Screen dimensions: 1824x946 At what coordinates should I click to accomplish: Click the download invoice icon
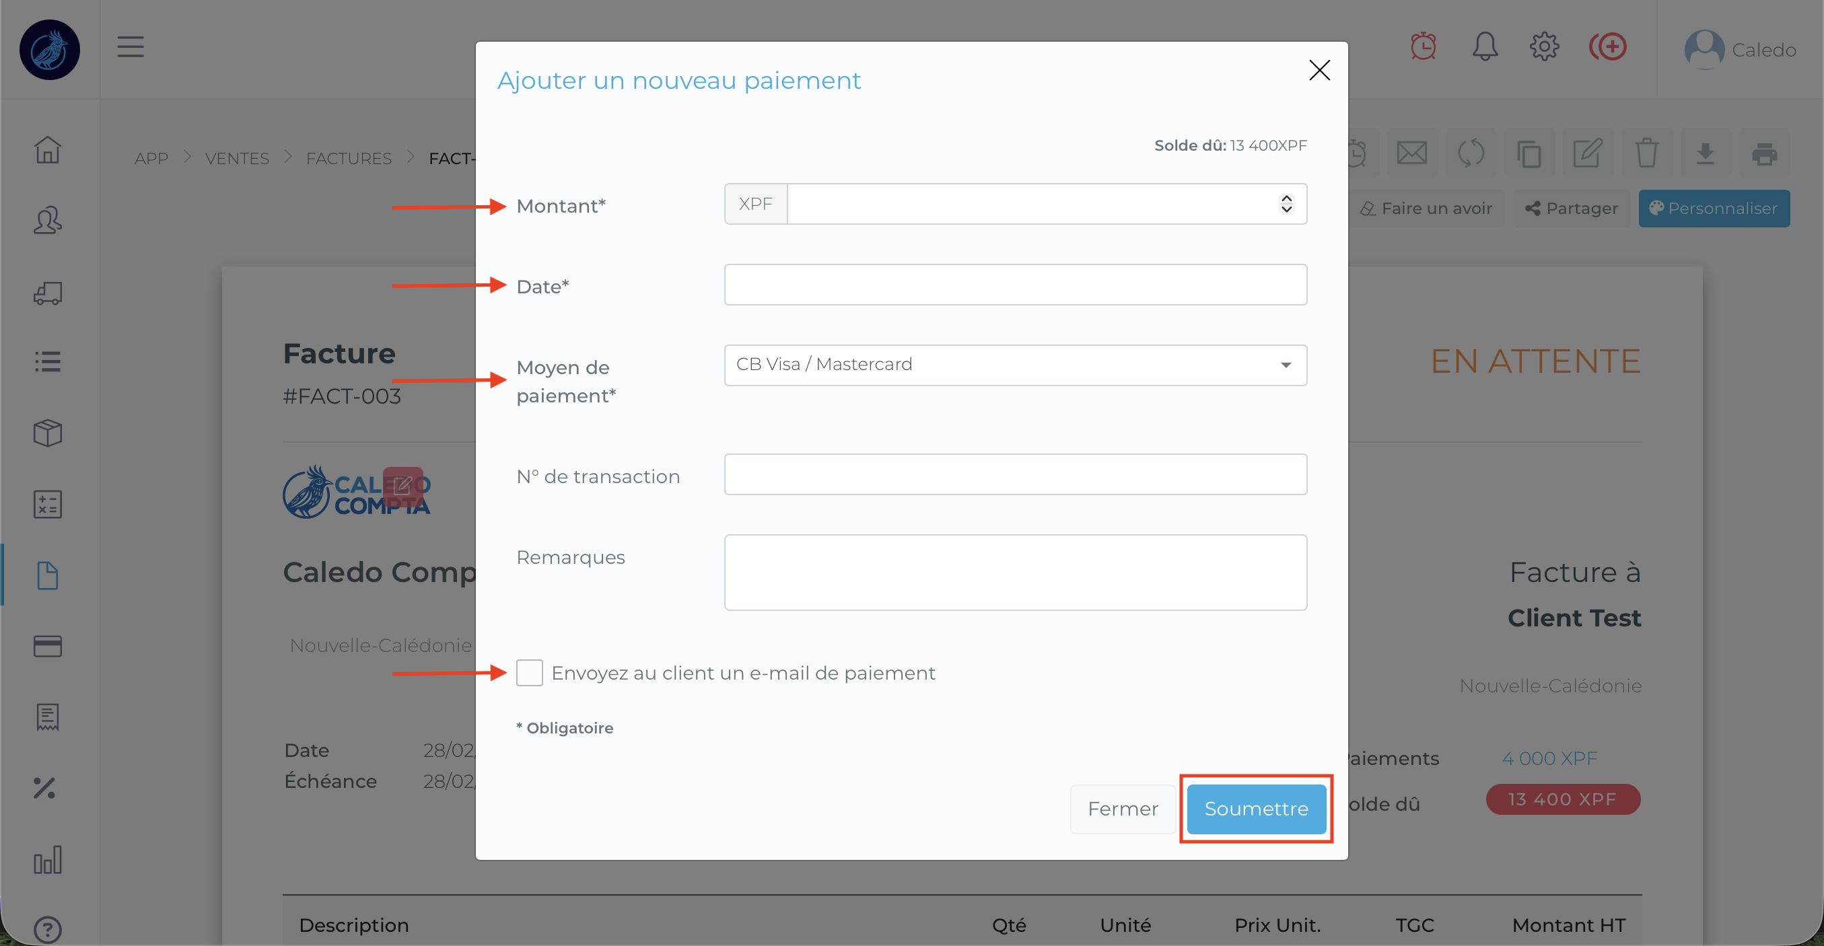1705,153
